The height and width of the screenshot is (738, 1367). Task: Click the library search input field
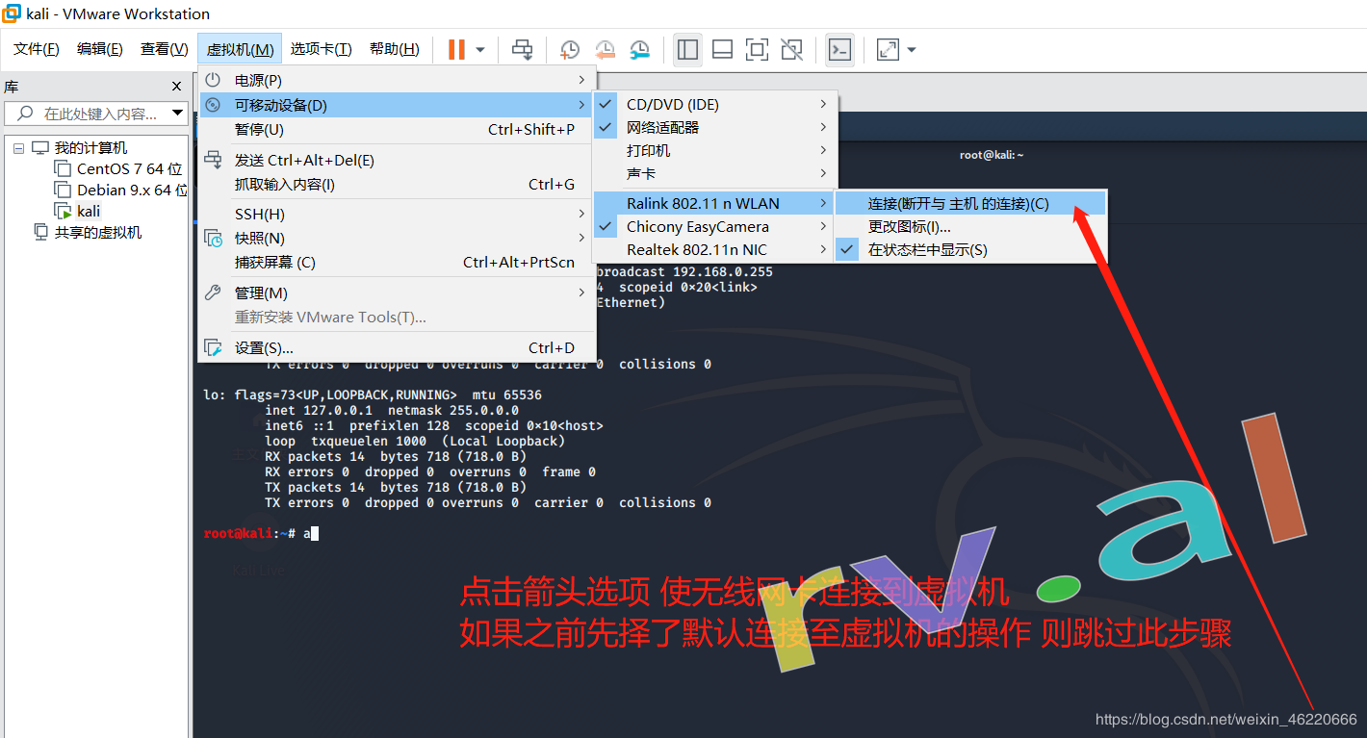(x=94, y=114)
